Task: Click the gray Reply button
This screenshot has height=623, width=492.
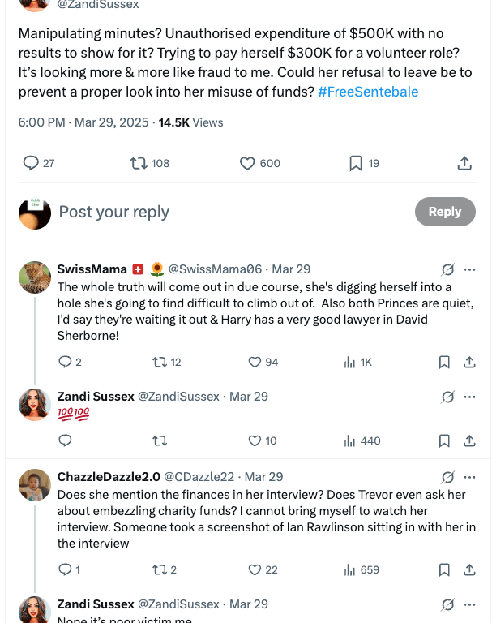Action: [444, 212]
